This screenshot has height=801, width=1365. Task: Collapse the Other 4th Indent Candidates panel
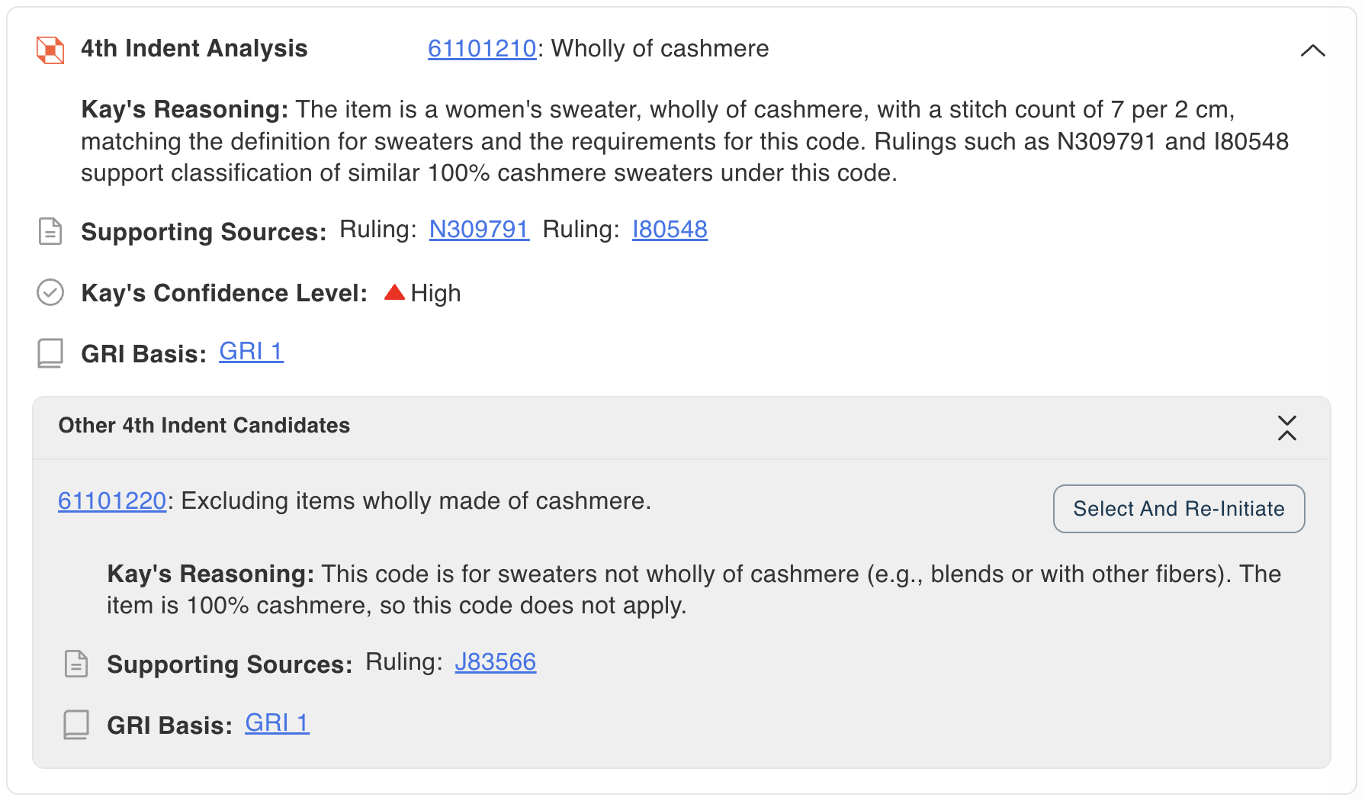1287,428
